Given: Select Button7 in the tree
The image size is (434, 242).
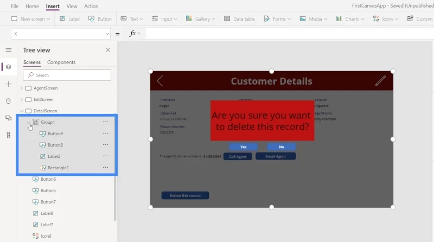Looking at the screenshot, I should tap(48, 202).
